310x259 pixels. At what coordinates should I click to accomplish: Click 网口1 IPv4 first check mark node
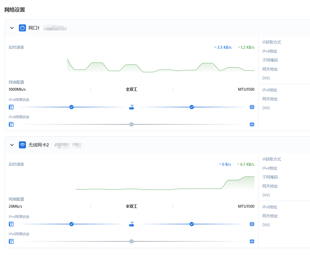click(x=71, y=107)
